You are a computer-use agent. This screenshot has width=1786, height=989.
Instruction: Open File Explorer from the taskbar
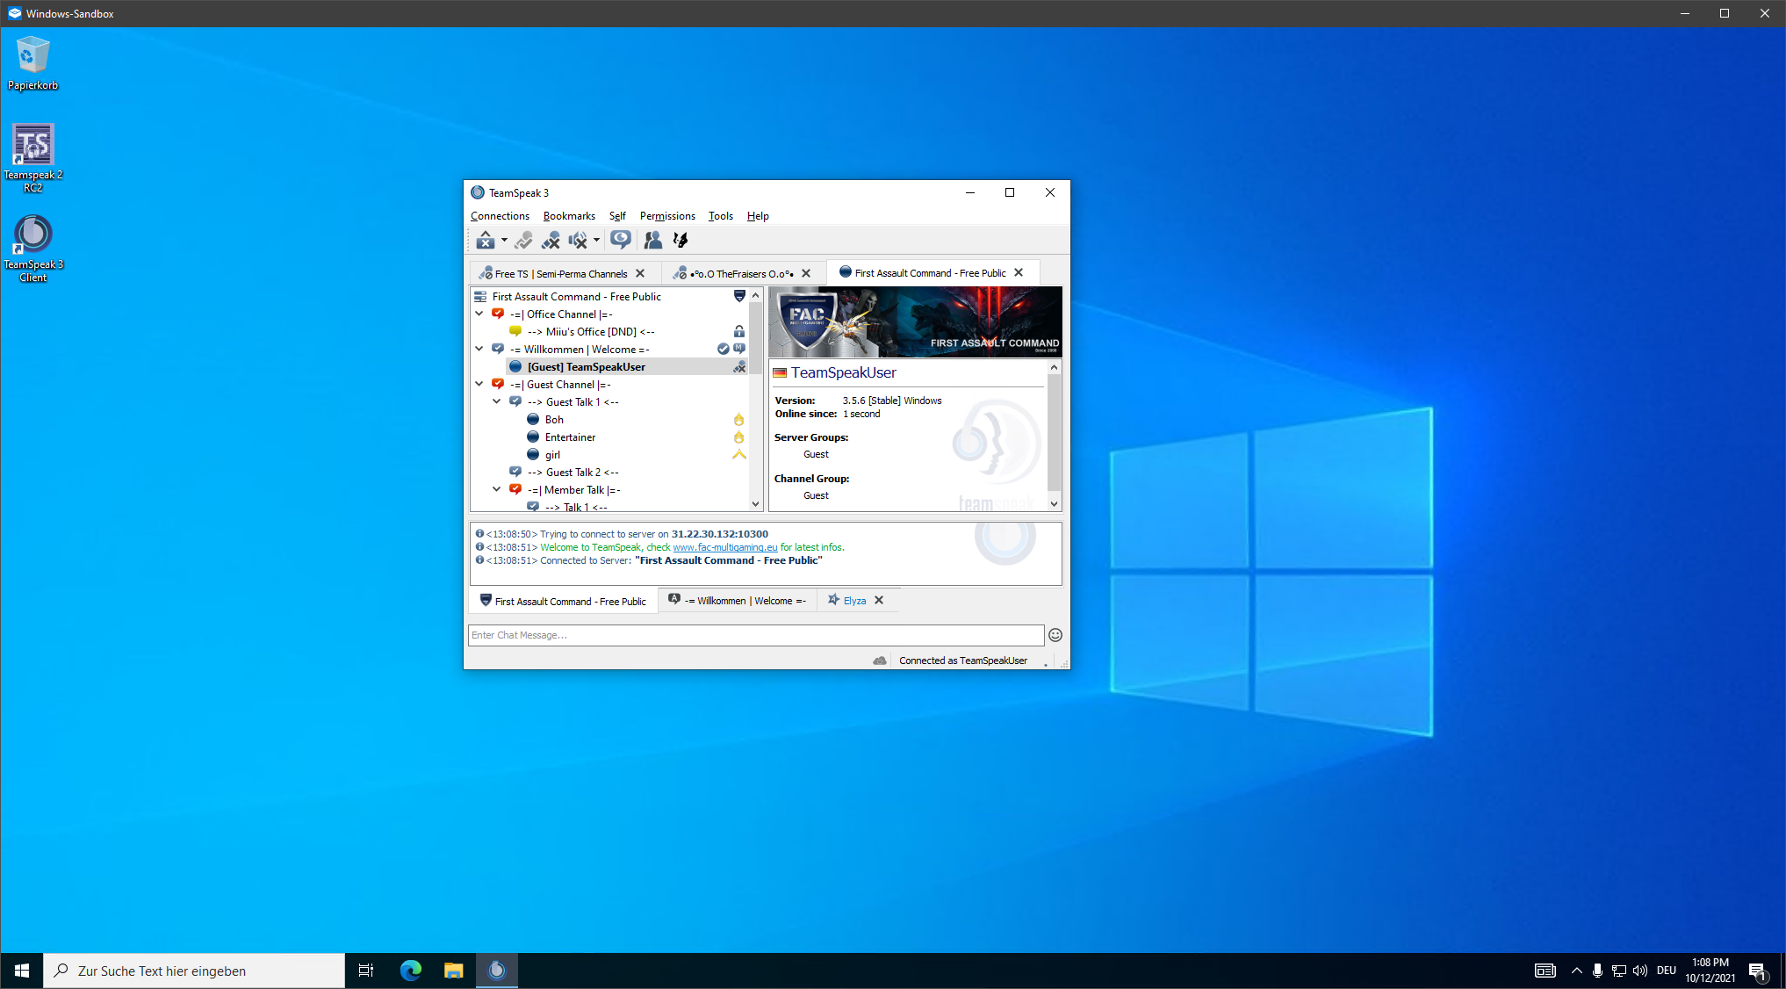453,971
